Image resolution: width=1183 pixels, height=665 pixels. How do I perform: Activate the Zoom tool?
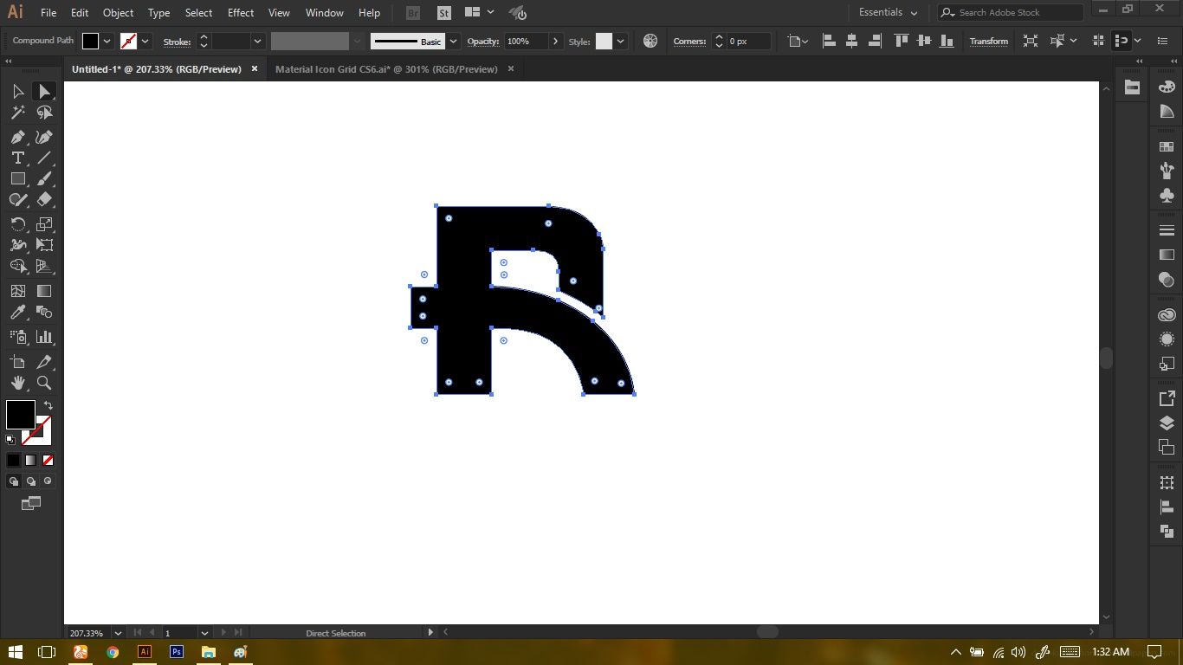[x=44, y=383]
